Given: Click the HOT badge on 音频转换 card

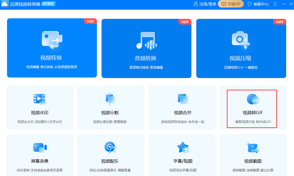Looking at the screenshot, I should [x=185, y=22].
